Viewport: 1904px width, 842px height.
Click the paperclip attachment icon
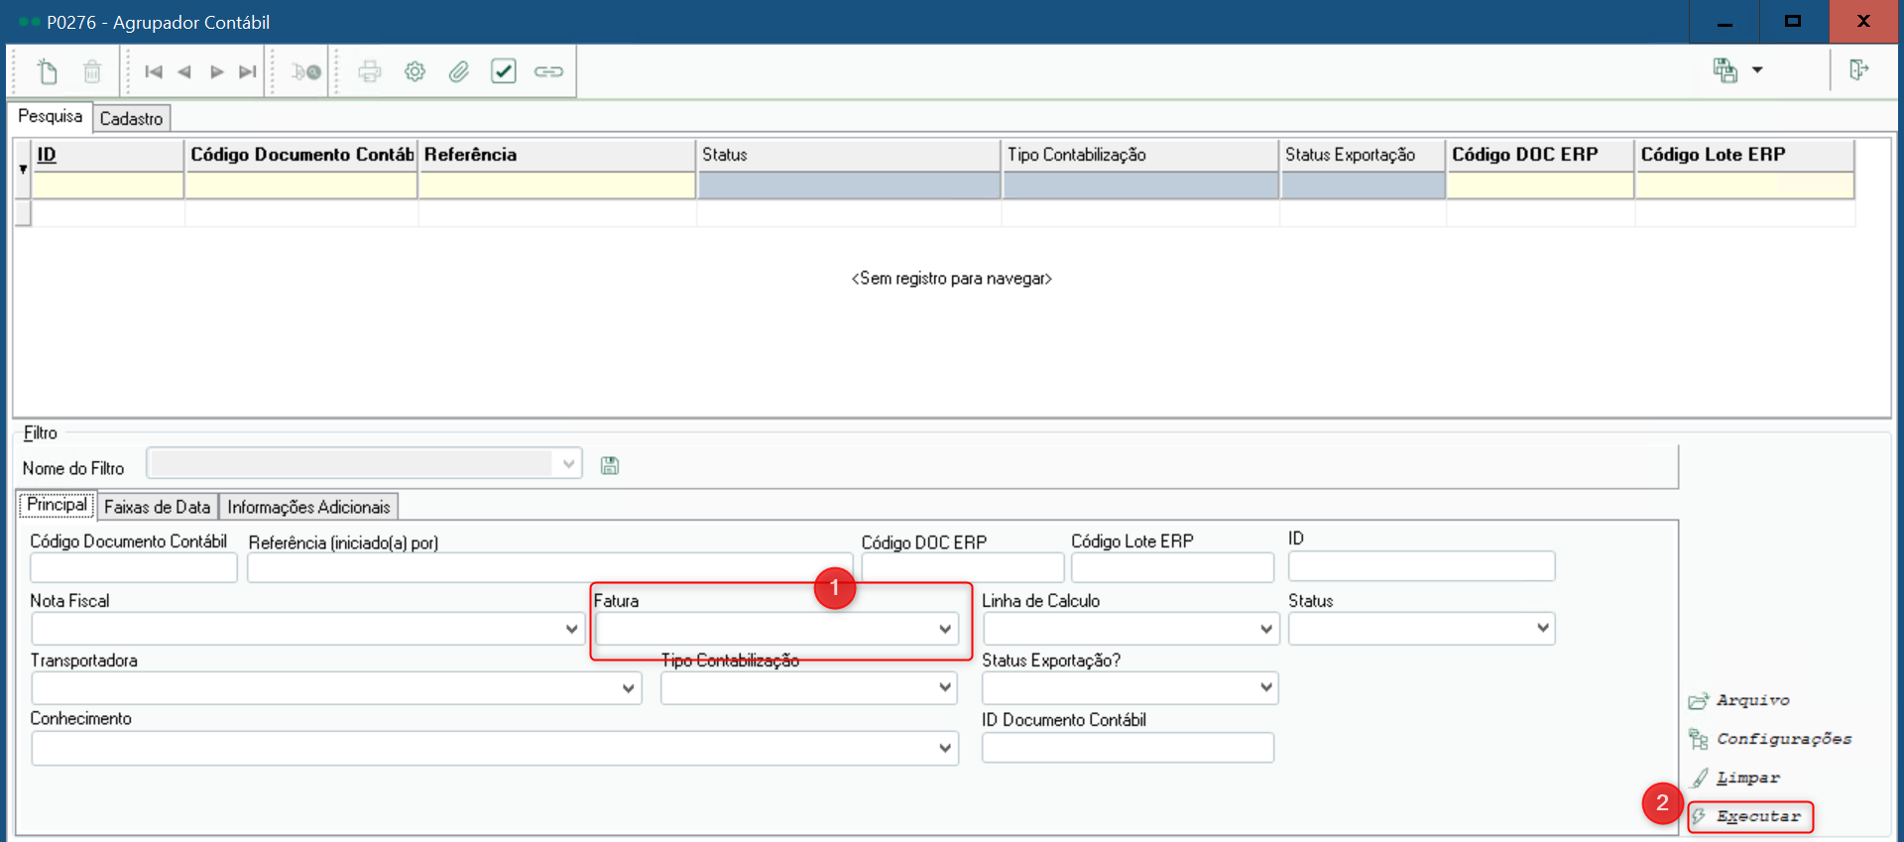click(458, 71)
